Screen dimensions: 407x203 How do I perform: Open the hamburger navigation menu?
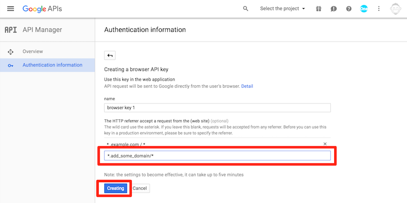10,9
